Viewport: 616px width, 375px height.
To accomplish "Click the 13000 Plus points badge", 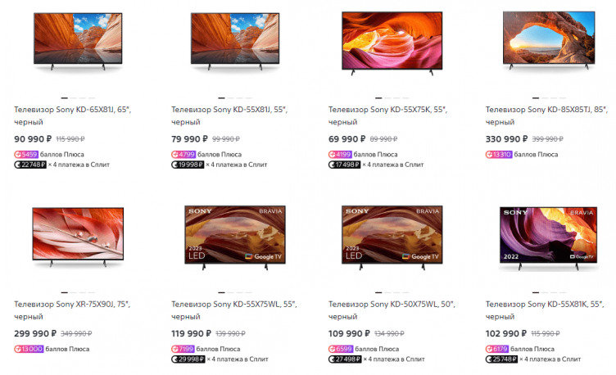I will click(29, 349).
